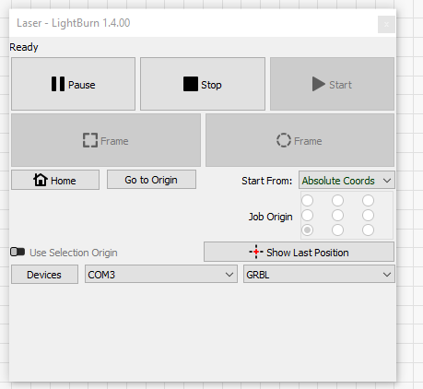
Task: Select the bottom-right Job Origin radio button
Action: coord(368,230)
